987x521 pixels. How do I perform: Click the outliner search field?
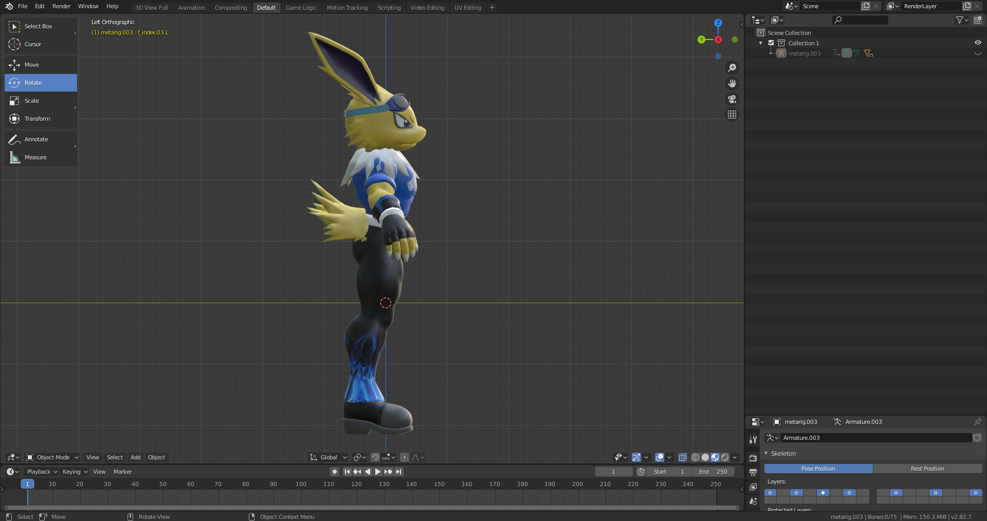[860, 20]
